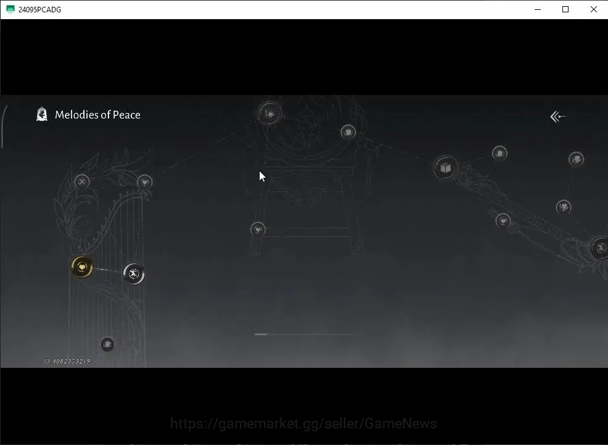The height and width of the screenshot is (445, 608).
Task: Click the page scroll indicator bar
Action: click(x=304, y=334)
